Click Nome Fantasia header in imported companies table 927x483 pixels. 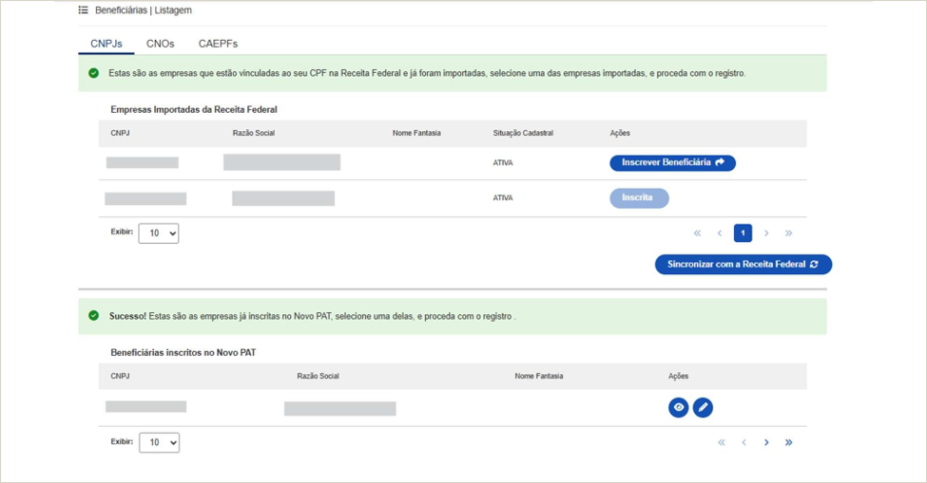point(416,133)
